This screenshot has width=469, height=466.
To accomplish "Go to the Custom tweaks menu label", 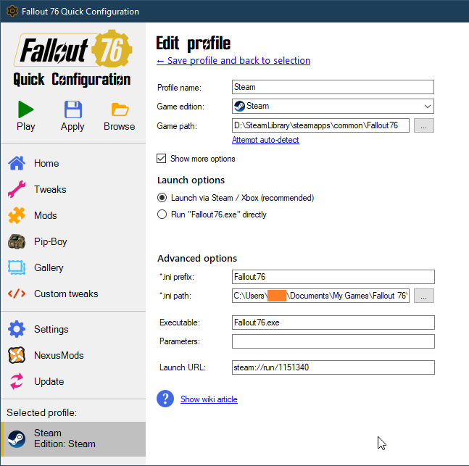I will coord(66,294).
